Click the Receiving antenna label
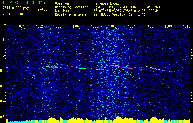Viewport: 193px width, 123px height. pos(71,14)
